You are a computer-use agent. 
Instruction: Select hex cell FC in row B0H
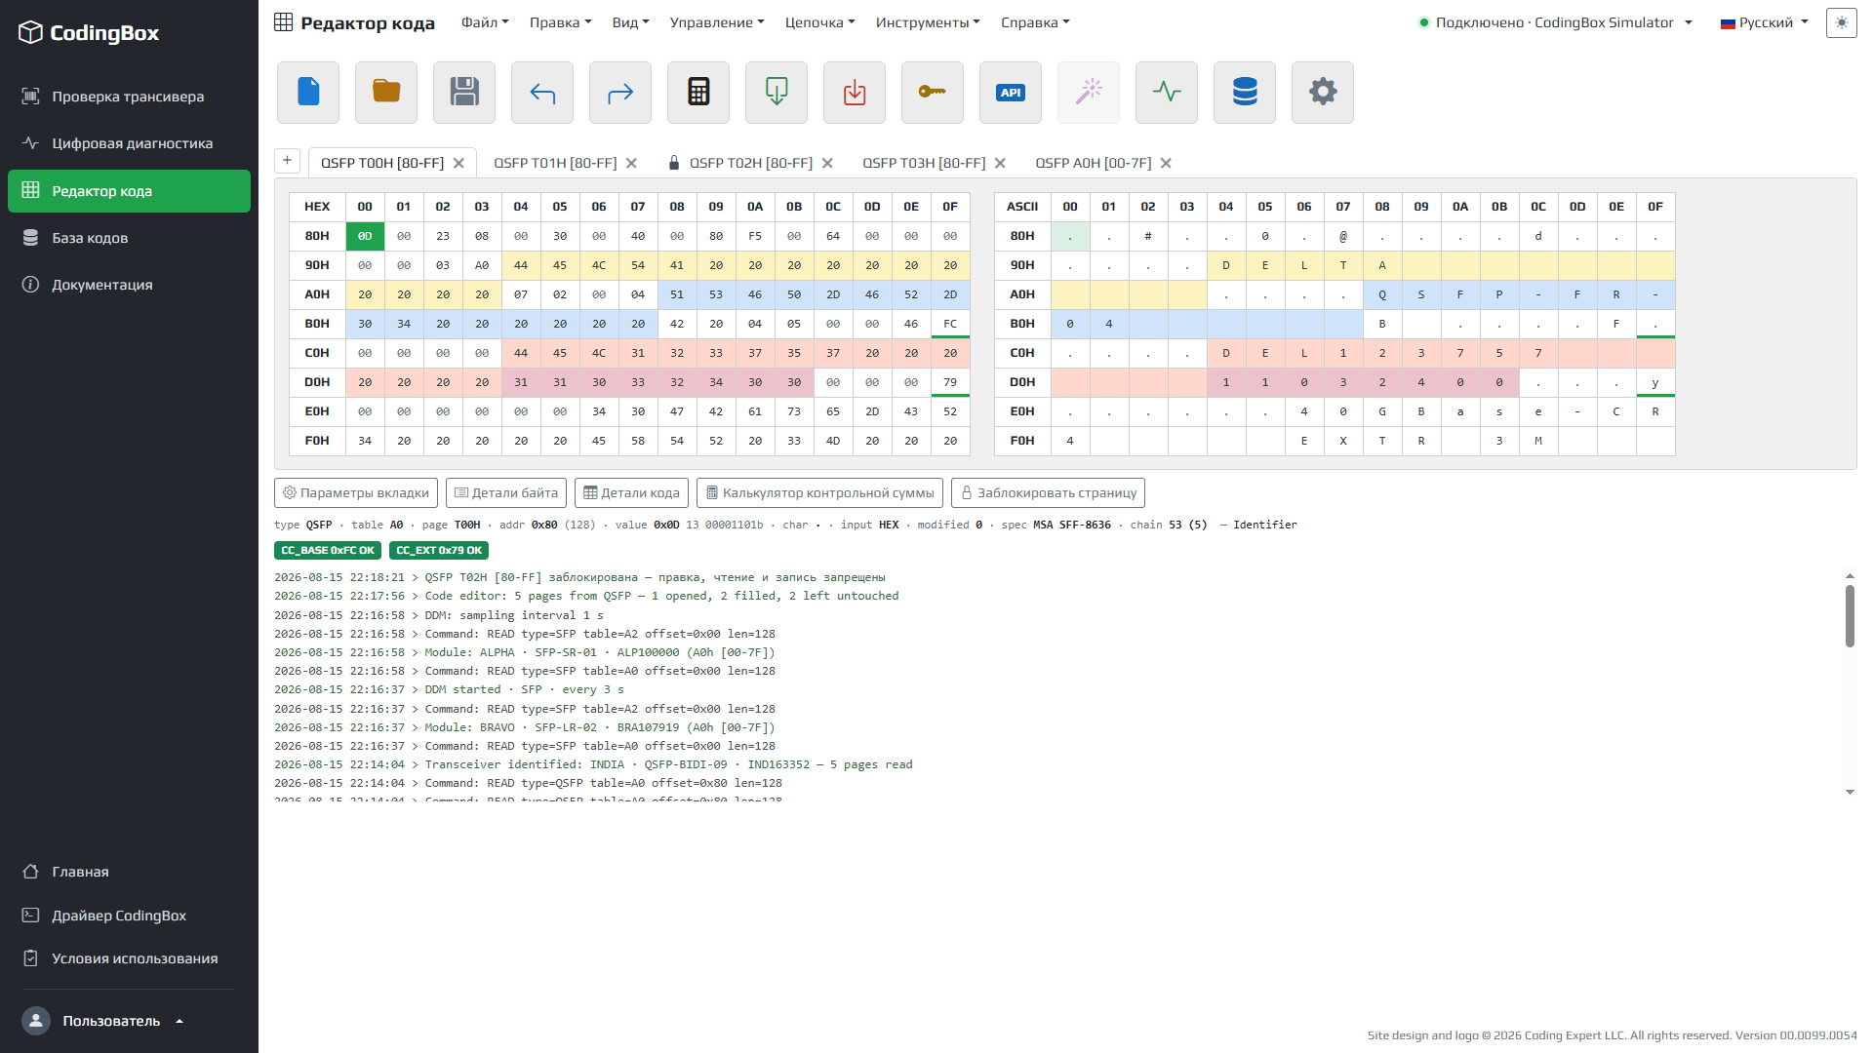pyautogui.click(x=950, y=324)
